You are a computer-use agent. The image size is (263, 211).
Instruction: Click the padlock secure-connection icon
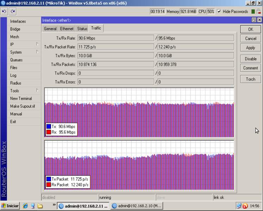tap(258, 11)
